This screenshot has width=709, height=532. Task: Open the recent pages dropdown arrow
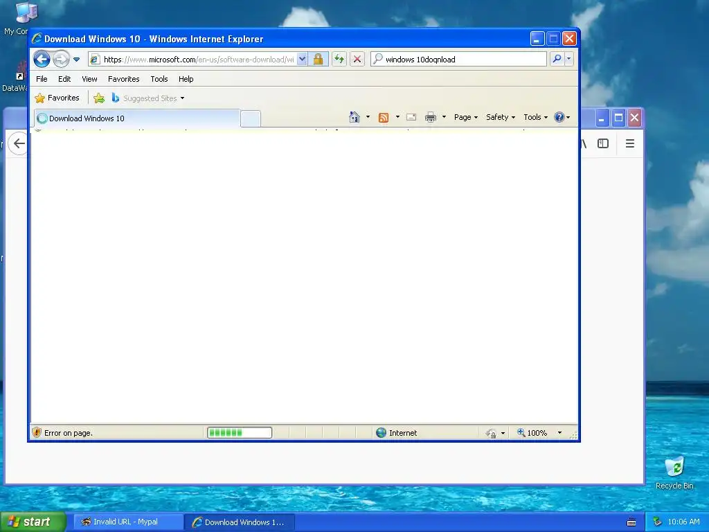pyautogui.click(x=76, y=60)
